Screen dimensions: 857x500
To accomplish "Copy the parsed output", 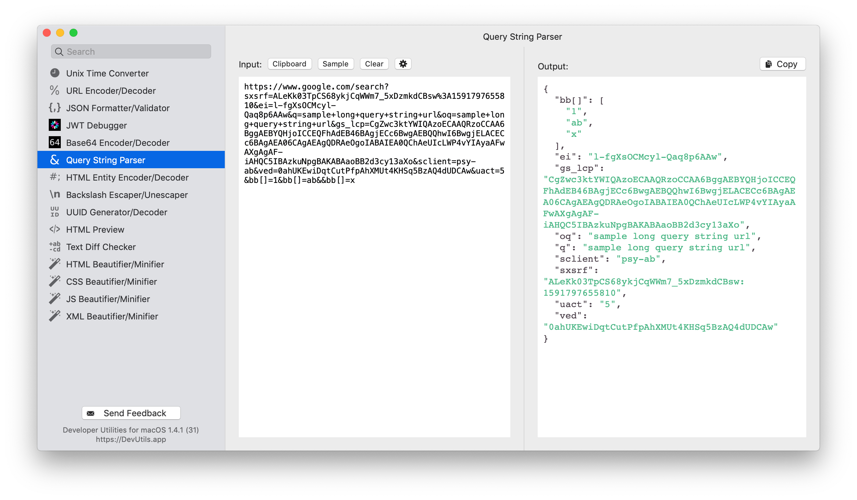I will [782, 63].
